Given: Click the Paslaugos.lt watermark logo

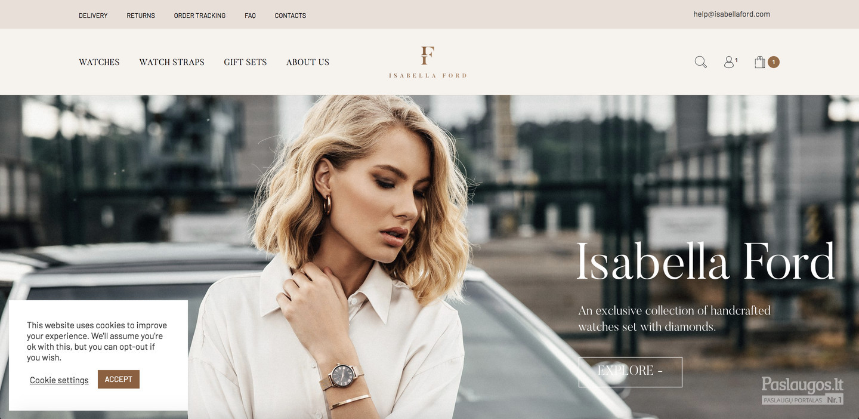Looking at the screenshot, I should (x=802, y=390).
